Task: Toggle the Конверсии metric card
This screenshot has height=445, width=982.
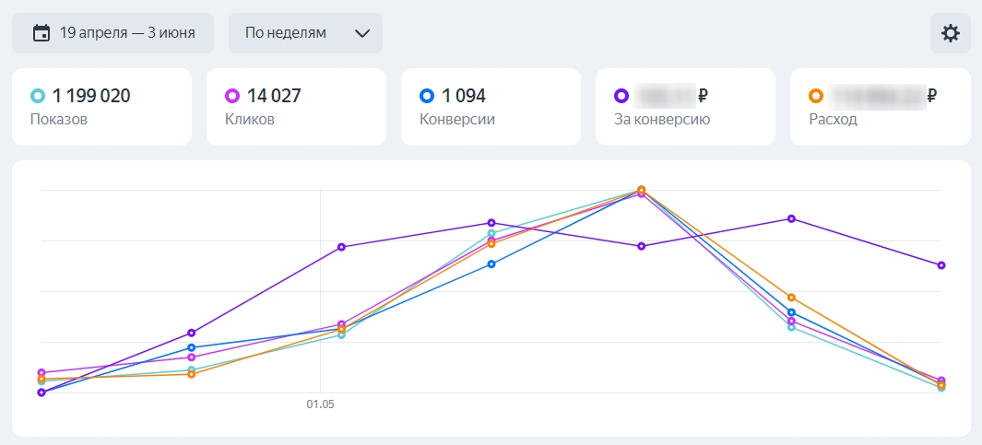Action: tap(491, 107)
